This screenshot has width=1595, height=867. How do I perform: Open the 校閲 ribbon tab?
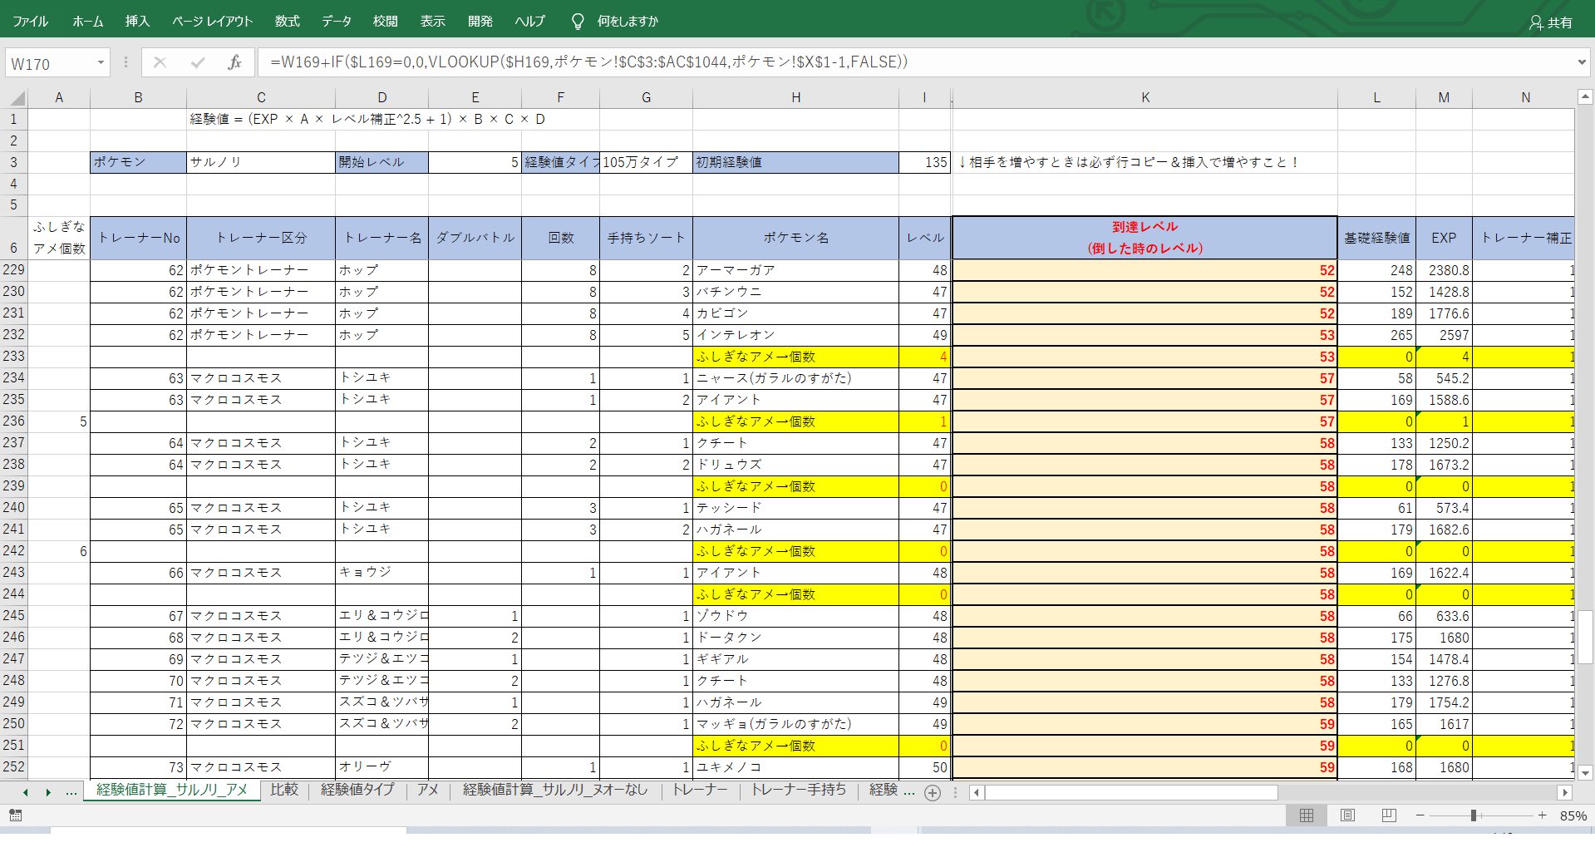point(385,22)
